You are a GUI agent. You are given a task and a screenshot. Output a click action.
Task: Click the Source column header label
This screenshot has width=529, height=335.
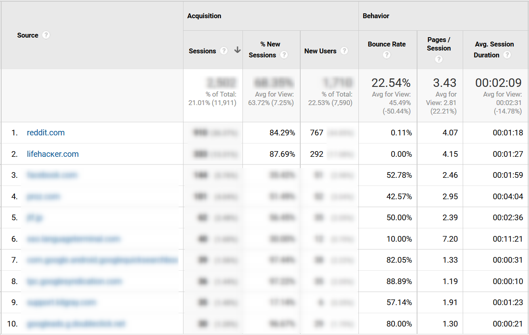tap(27, 35)
